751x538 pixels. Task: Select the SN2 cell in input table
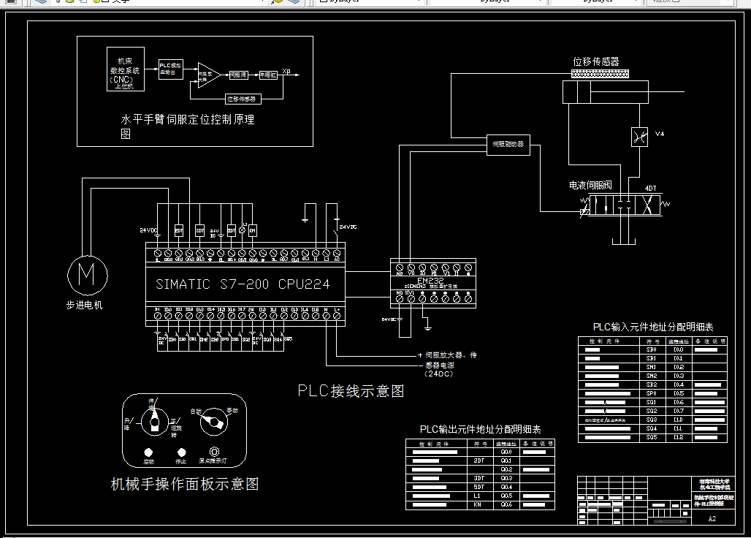click(x=652, y=376)
